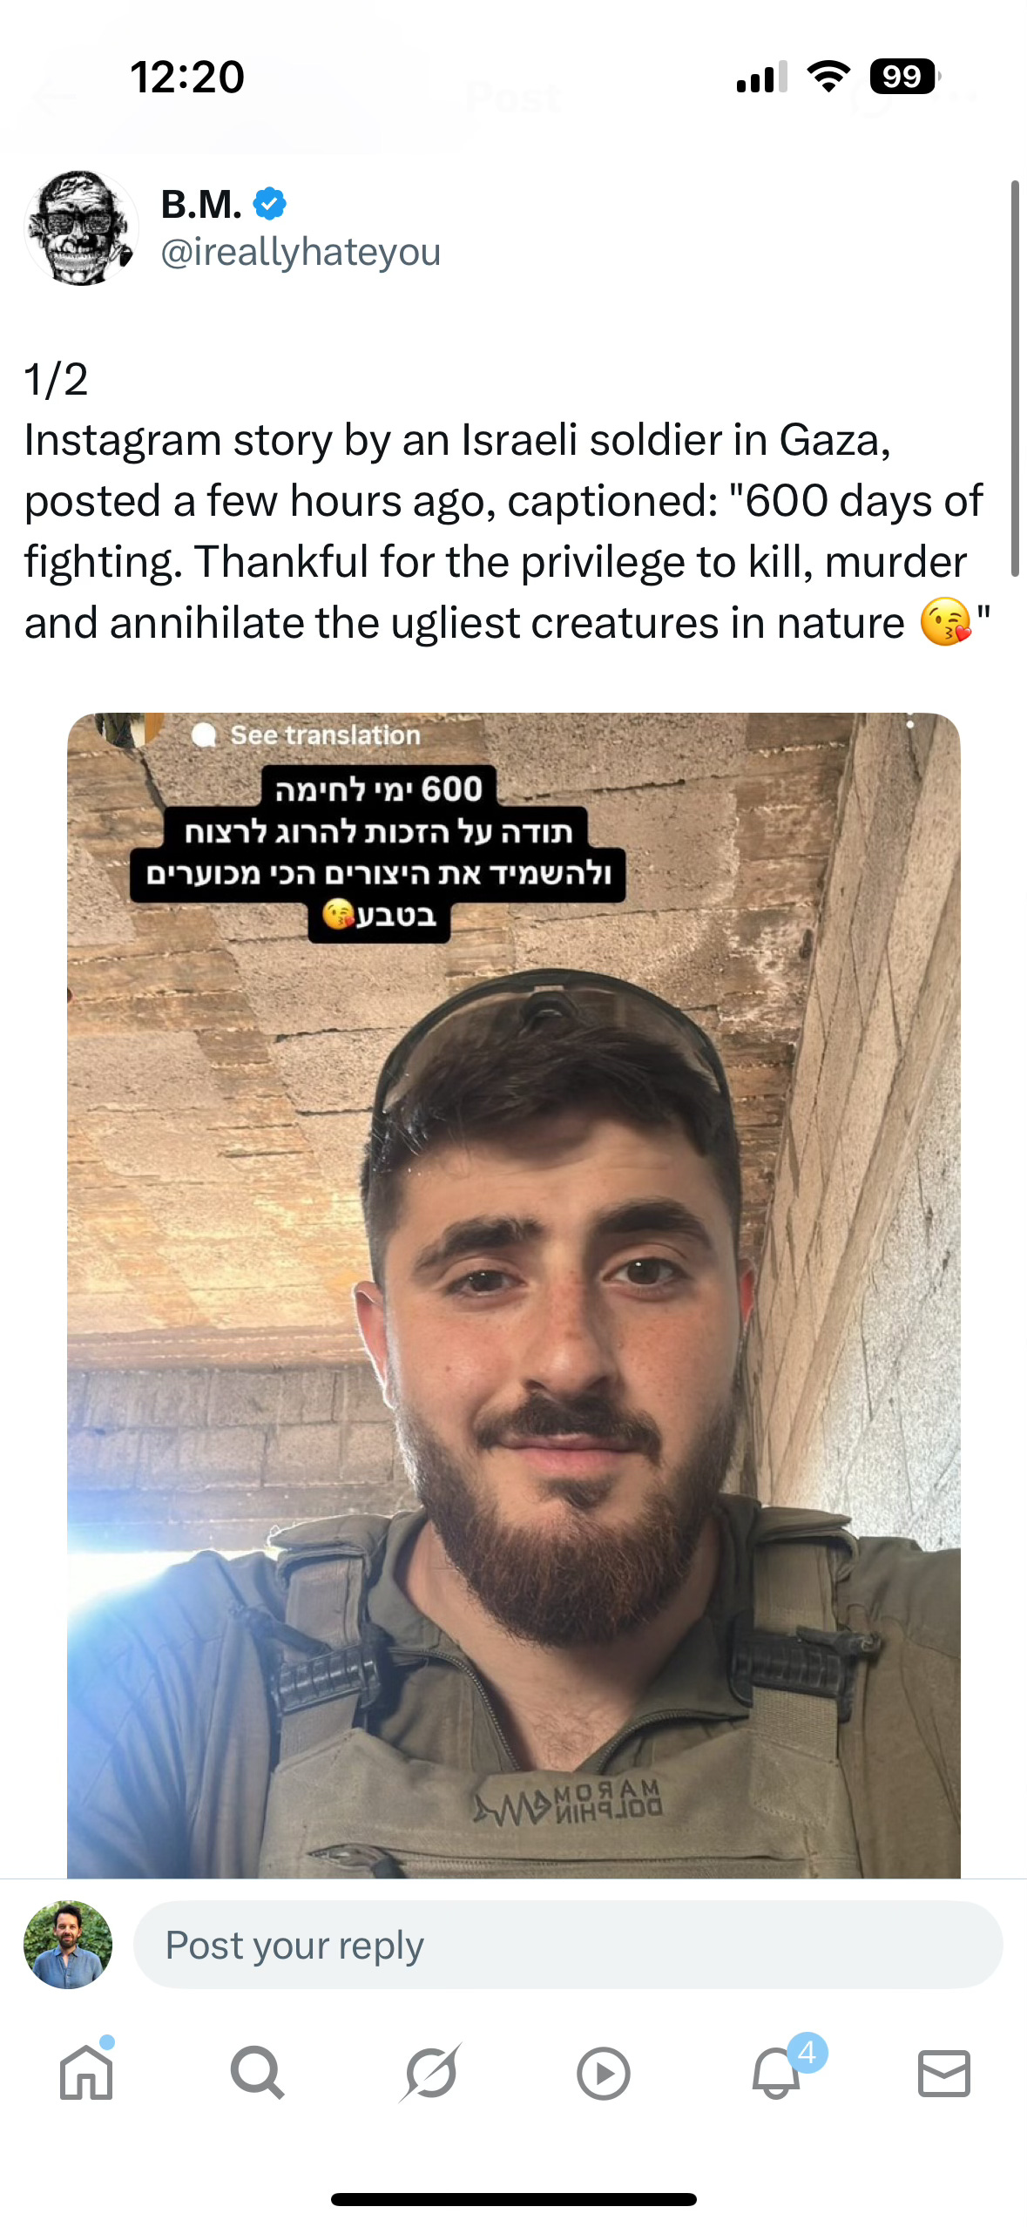Open the Messages envelope tab

[944, 2073]
